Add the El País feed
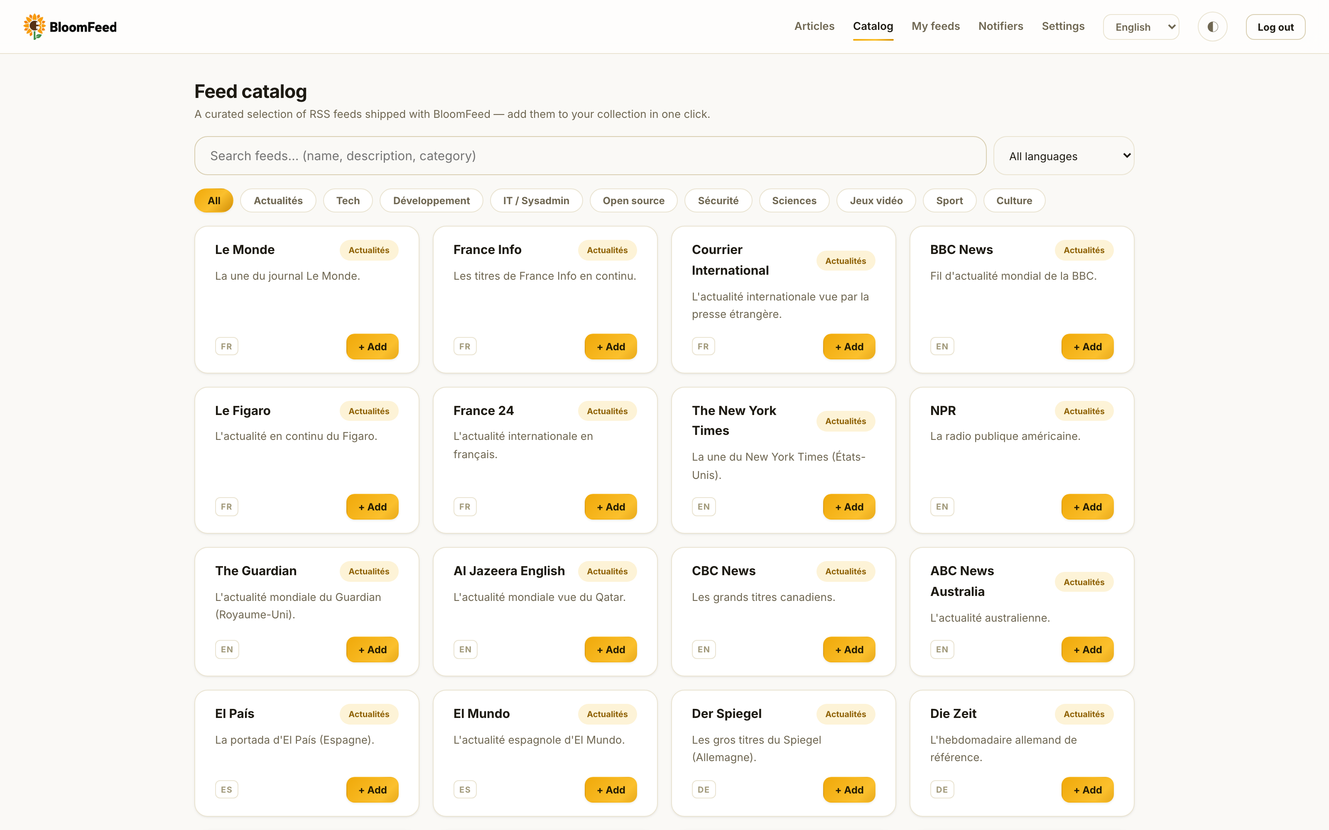Image resolution: width=1329 pixels, height=830 pixels. tap(373, 790)
